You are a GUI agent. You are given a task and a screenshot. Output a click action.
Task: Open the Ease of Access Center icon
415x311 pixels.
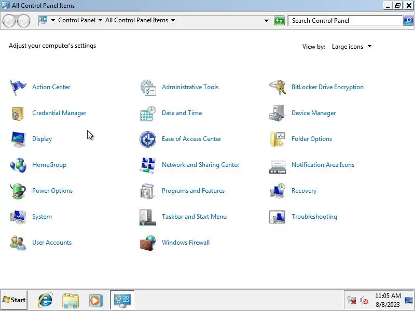click(x=148, y=139)
